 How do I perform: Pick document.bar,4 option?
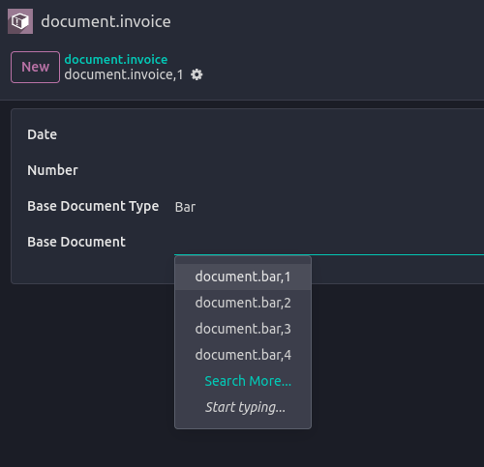tap(243, 355)
